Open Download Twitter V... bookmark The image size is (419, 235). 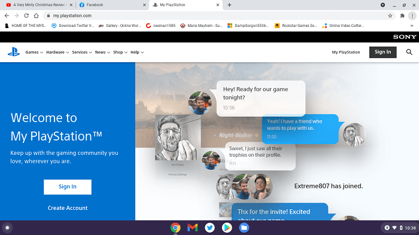point(72,26)
